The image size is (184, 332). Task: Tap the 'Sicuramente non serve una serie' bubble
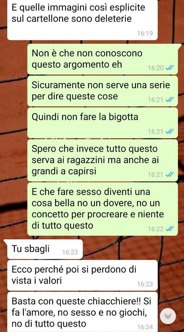(x=103, y=91)
